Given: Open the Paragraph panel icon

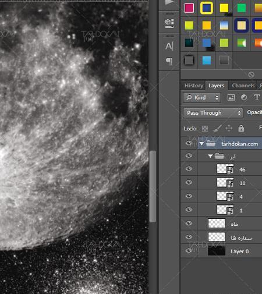Looking at the screenshot, I should pos(169,61).
